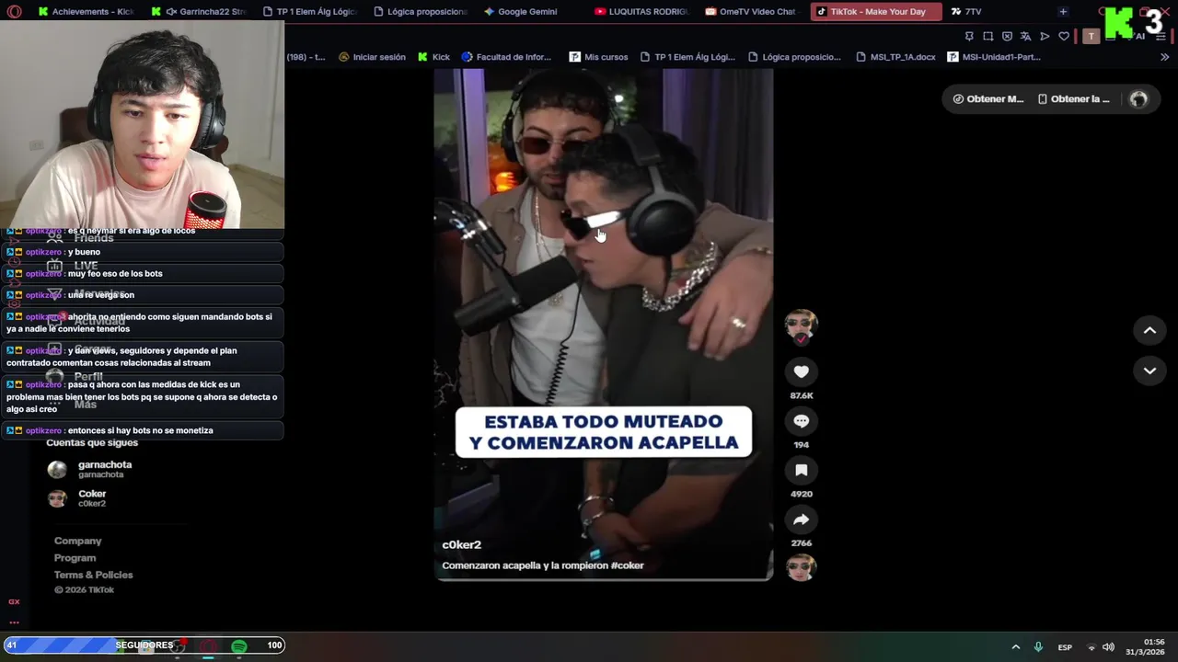Open the volume speaker tray icon

click(x=1109, y=647)
